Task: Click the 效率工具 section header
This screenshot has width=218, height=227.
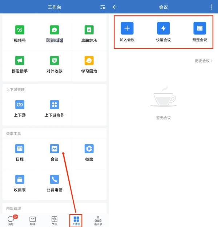Action: [13, 134]
